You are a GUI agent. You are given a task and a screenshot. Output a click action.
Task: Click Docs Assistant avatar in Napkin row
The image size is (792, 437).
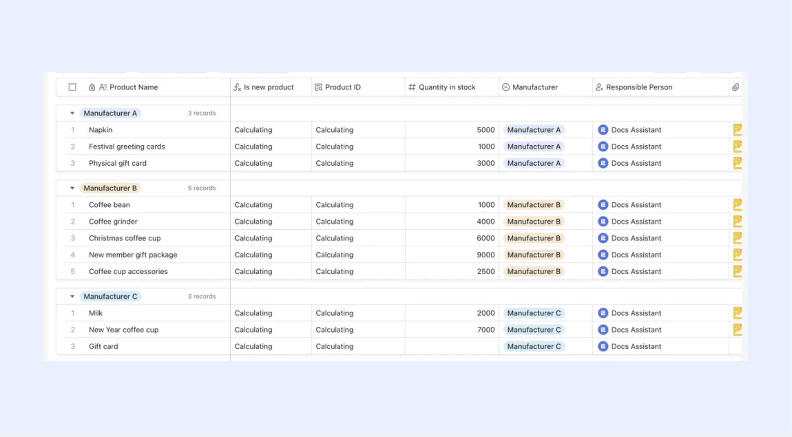(603, 130)
